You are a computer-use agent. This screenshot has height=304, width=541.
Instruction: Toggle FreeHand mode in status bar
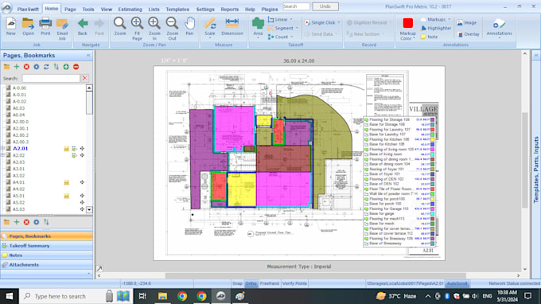269,283
